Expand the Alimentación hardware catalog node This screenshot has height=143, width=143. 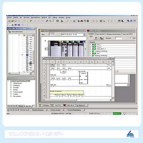click(11, 83)
